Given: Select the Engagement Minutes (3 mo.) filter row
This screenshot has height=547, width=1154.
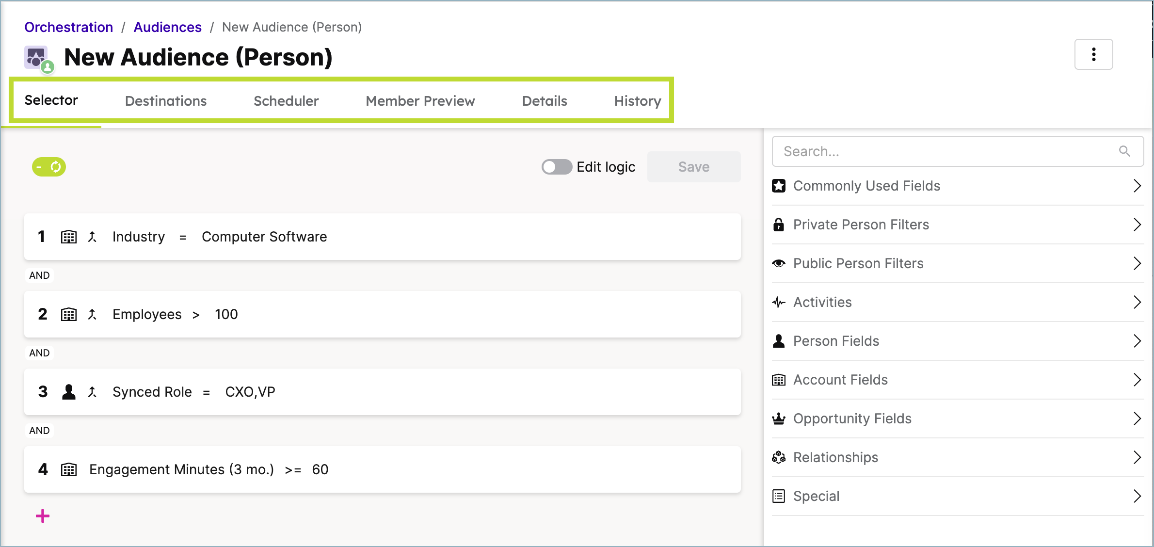Looking at the screenshot, I should coord(383,469).
